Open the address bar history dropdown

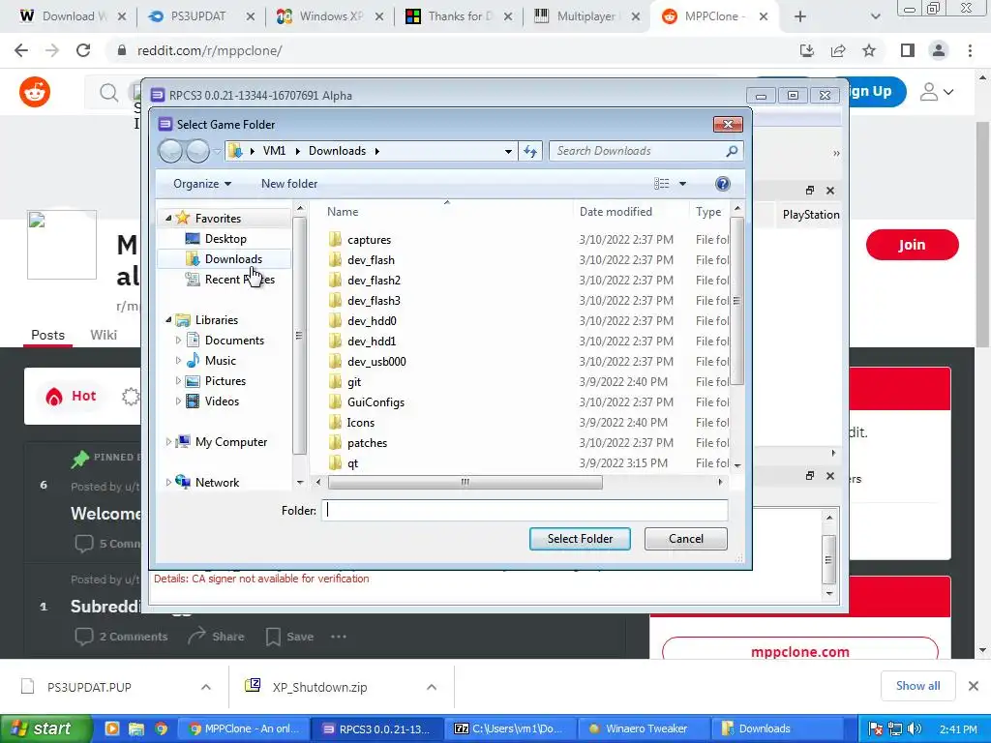[508, 151]
